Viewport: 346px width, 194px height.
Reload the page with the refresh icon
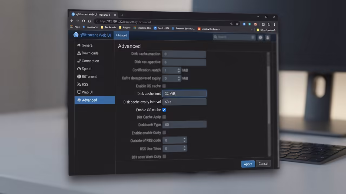84,21
